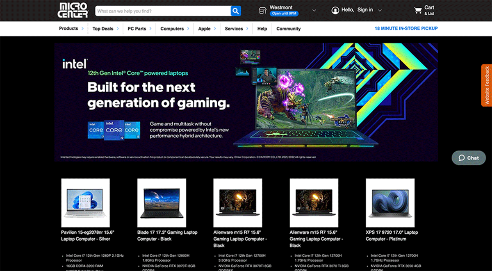
Task: Open the Blade 17 17.3" Gaming Laptop title
Action: pyautogui.click(x=167, y=235)
